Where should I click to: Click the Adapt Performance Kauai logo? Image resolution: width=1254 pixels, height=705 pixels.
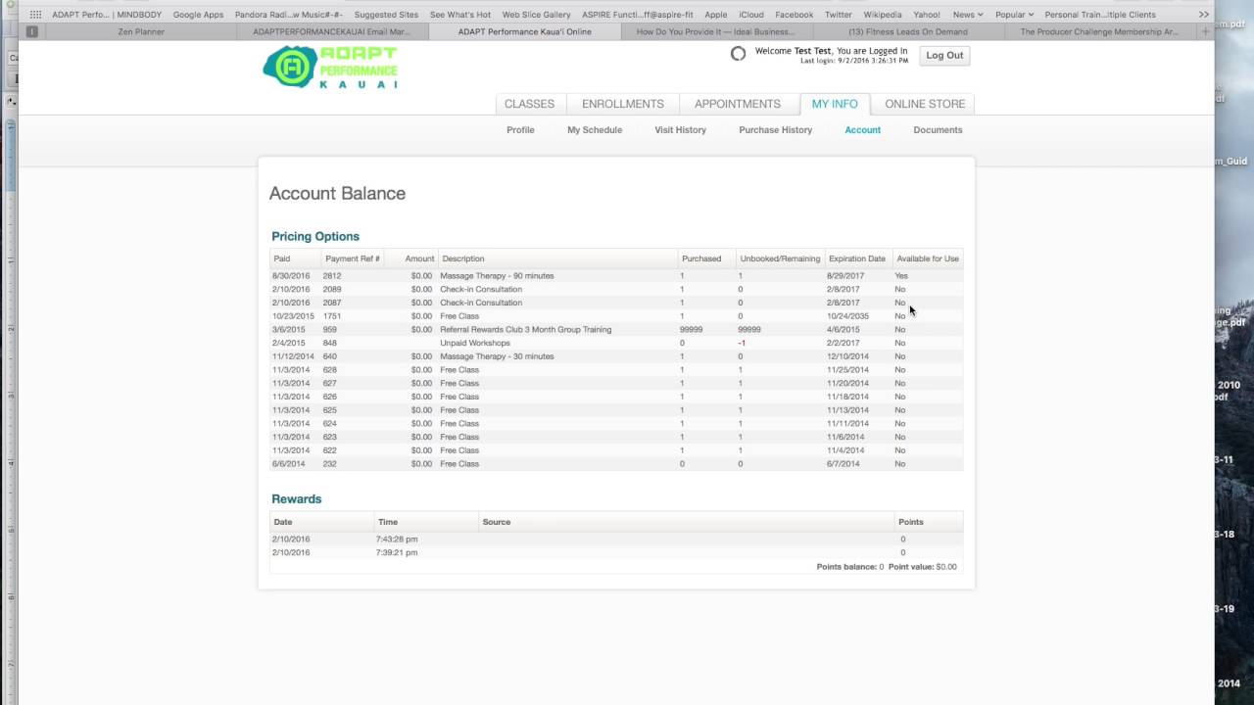(330, 67)
